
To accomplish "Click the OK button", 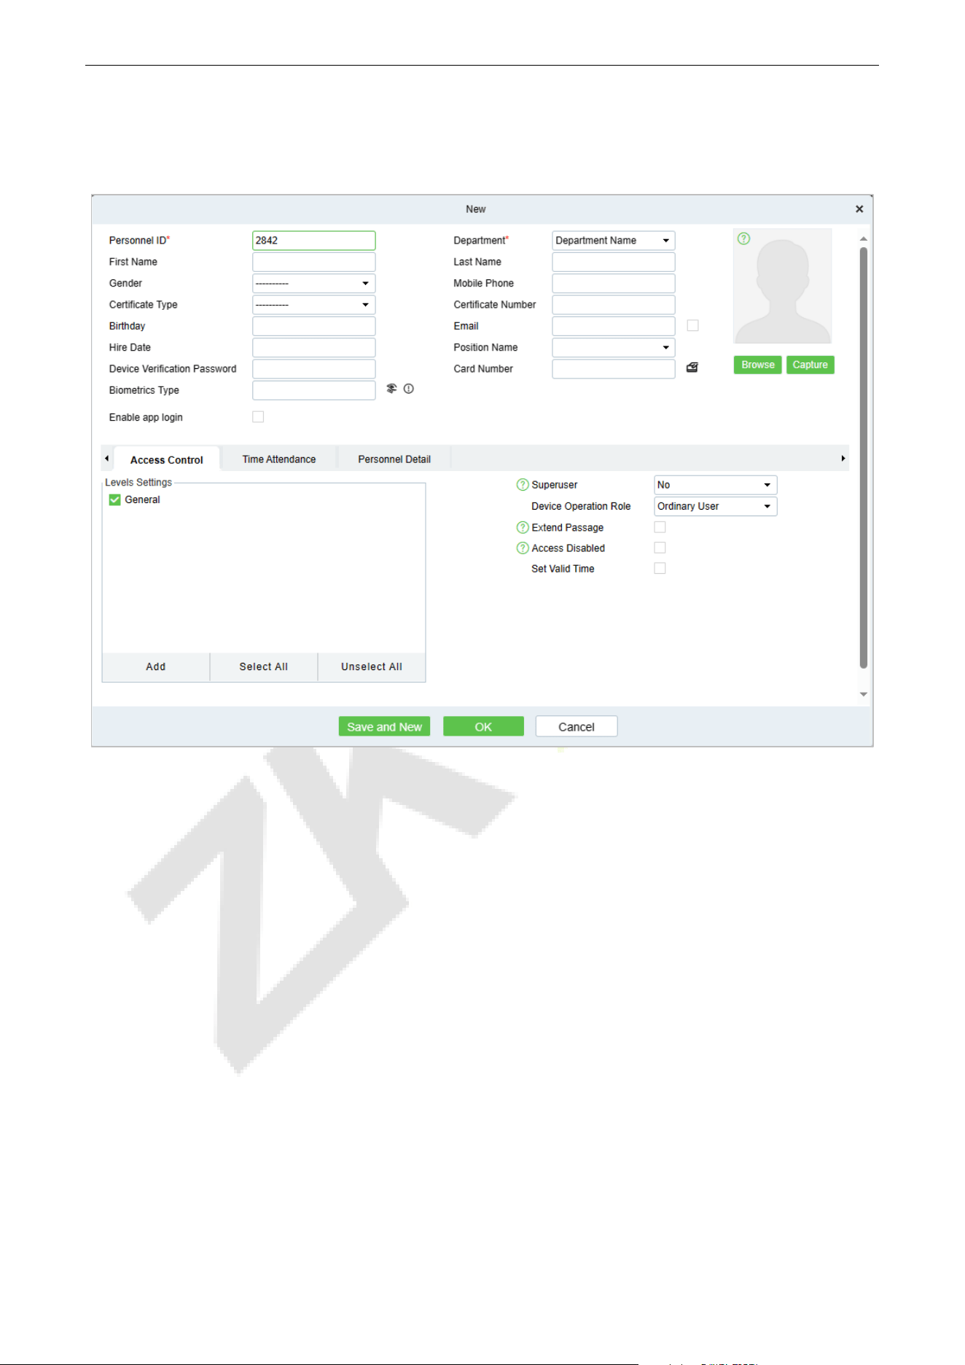I will pos(484,726).
